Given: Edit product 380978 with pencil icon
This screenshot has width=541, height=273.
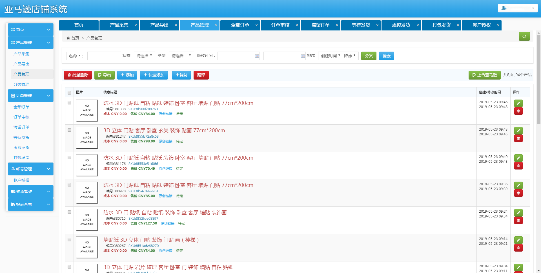Looking at the screenshot, I should pos(518,185).
